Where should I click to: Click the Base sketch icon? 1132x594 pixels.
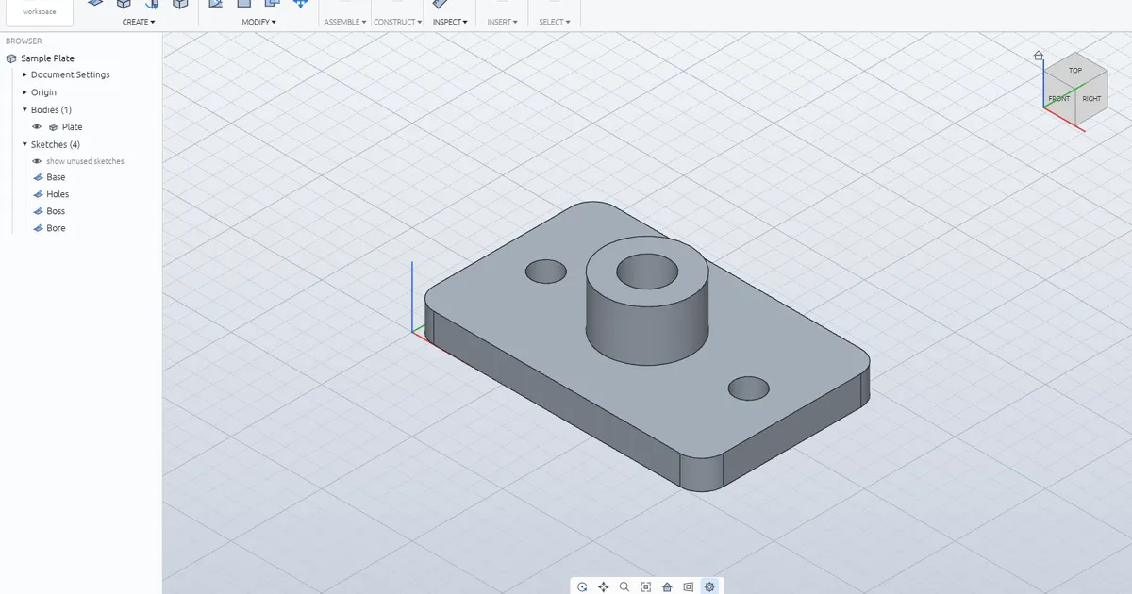click(38, 177)
